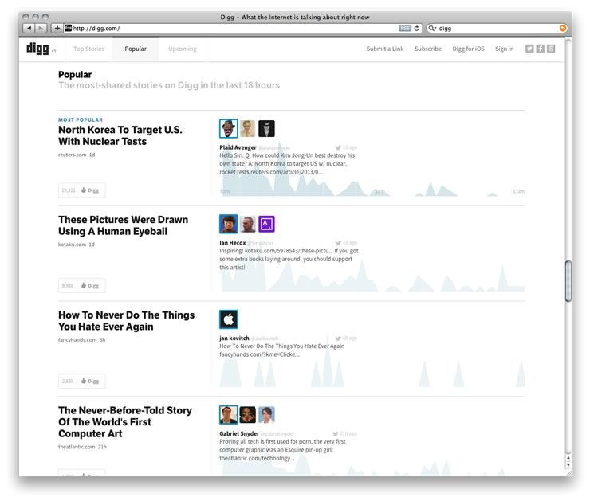The height and width of the screenshot is (501, 590).
Task: Click the Sign in link
Action: pyautogui.click(x=504, y=49)
